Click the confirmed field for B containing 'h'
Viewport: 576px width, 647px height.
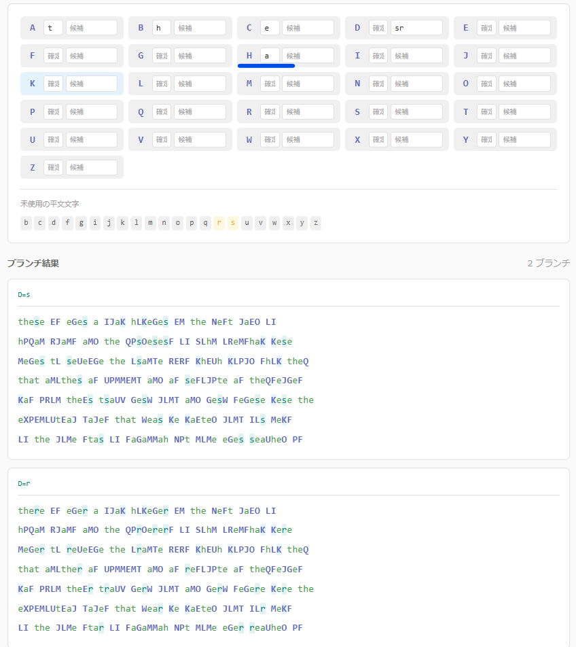(x=162, y=28)
